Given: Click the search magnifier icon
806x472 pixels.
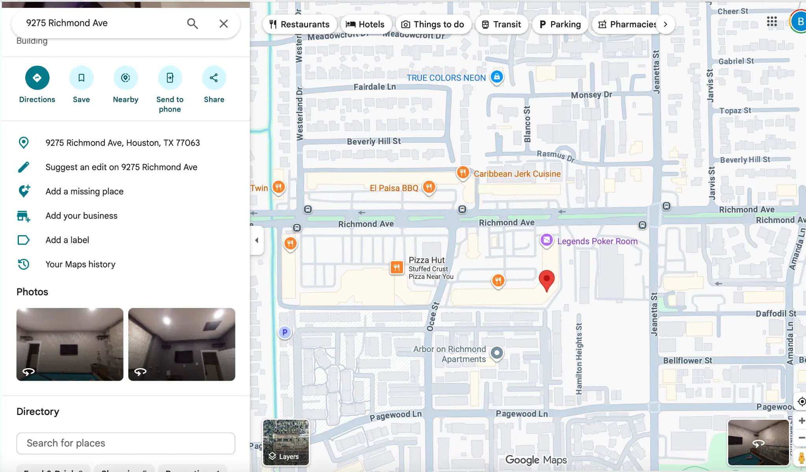Looking at the screenshot, I should (x=192, y=24).
